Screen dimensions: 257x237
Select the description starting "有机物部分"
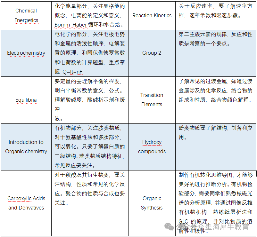[x=90, y=147]
